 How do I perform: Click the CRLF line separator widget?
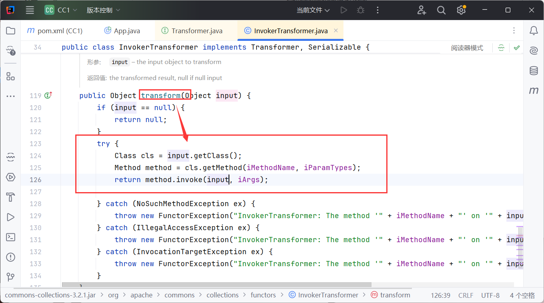[466, 295]
